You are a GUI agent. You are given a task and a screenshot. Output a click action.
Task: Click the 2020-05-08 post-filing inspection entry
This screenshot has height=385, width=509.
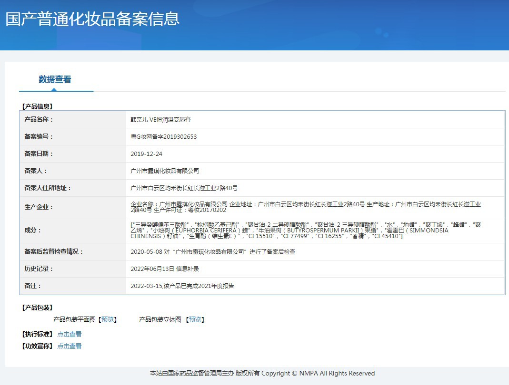tap(213, 251)
